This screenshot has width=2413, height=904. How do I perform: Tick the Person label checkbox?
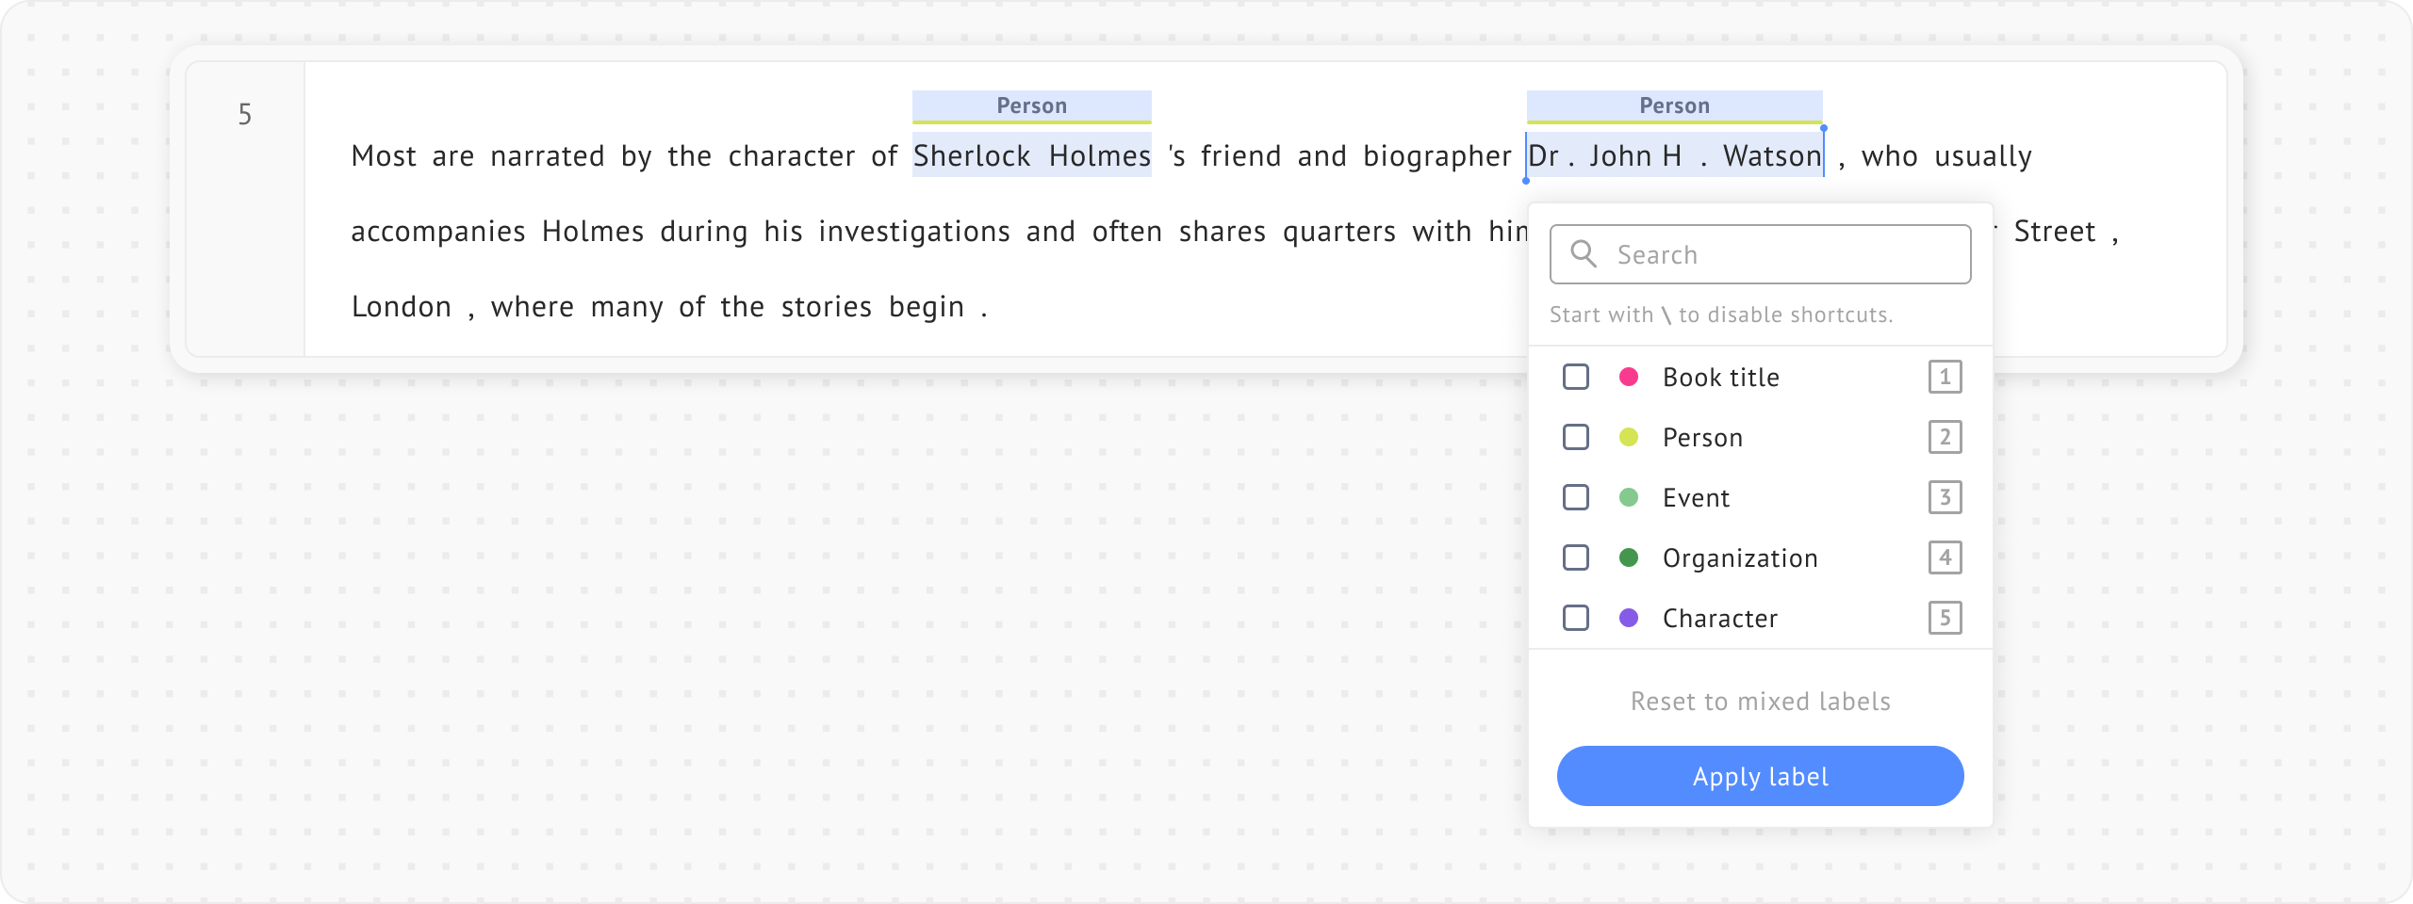coord(1576,437)
